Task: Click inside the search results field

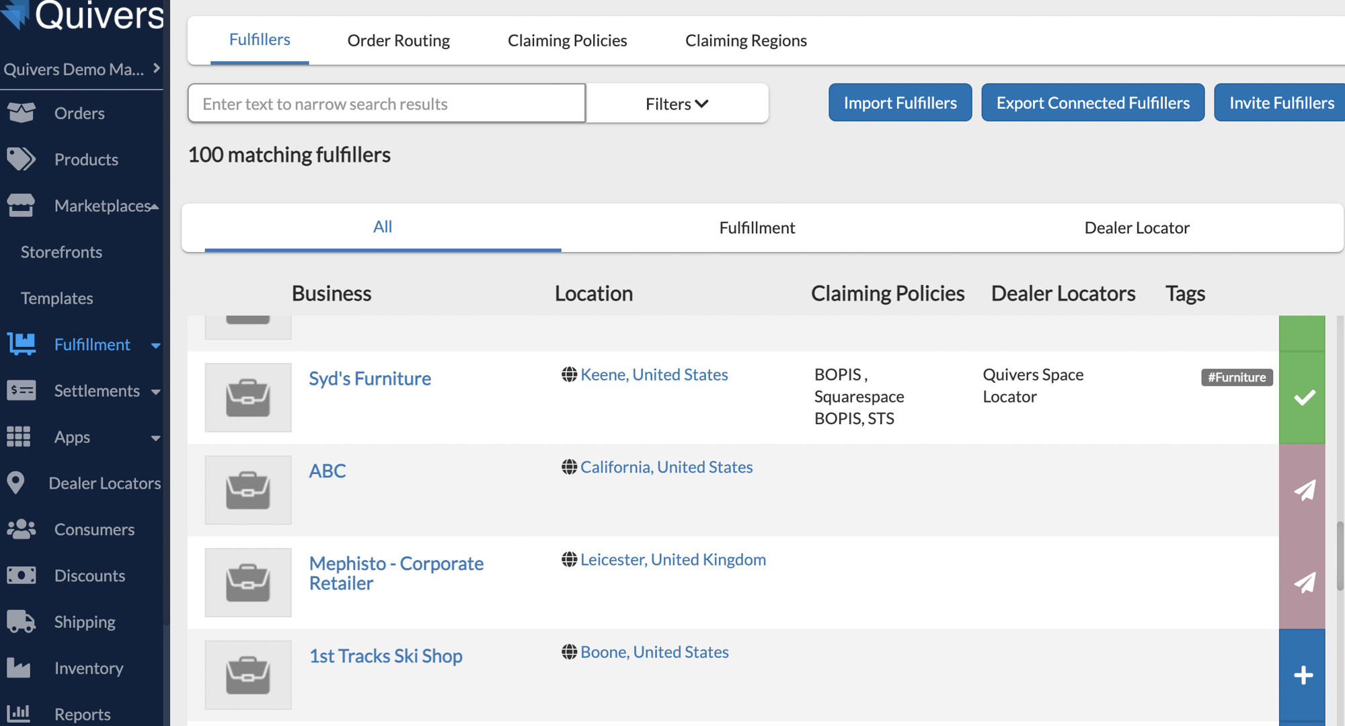Action: [387, 103]
